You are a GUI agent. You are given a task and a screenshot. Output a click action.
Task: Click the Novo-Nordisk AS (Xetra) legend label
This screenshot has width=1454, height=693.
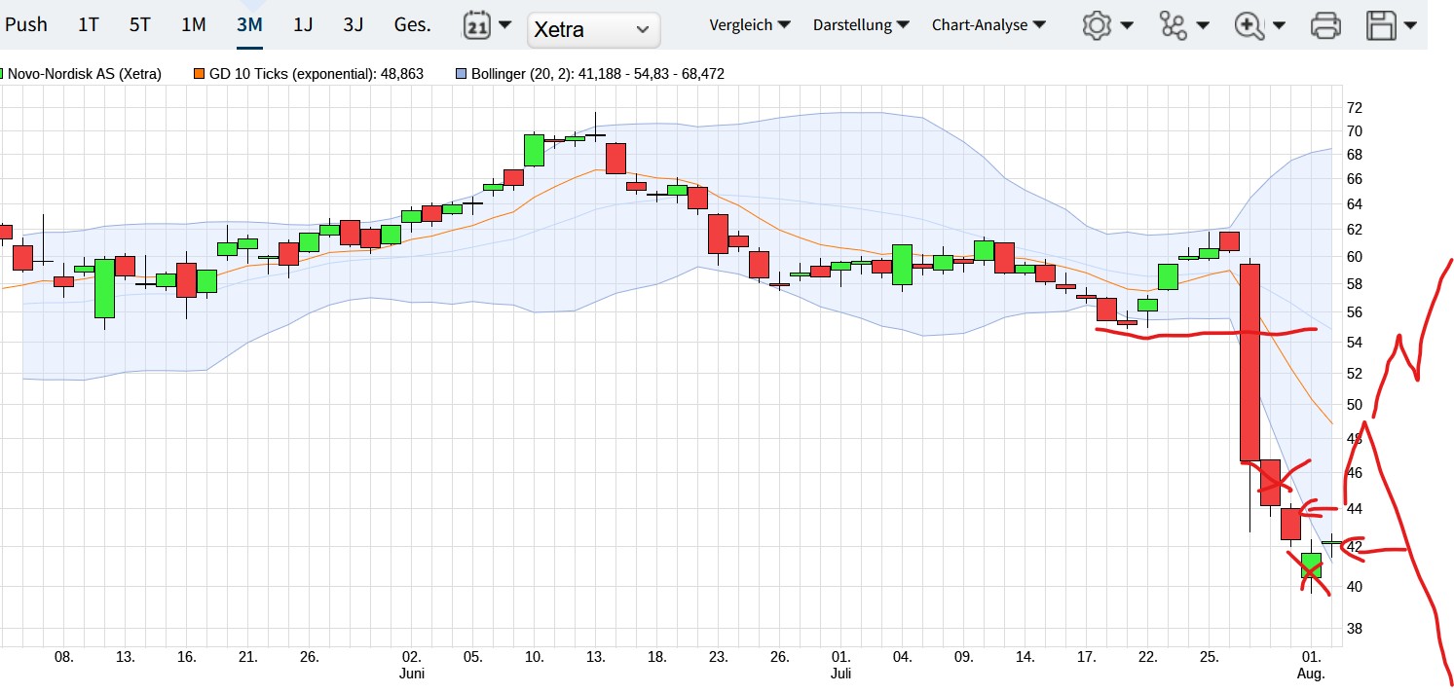click(85, 74)
